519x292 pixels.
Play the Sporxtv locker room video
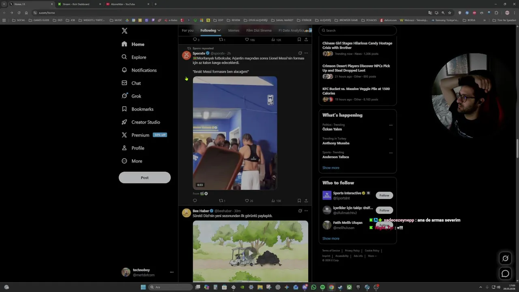235,133
